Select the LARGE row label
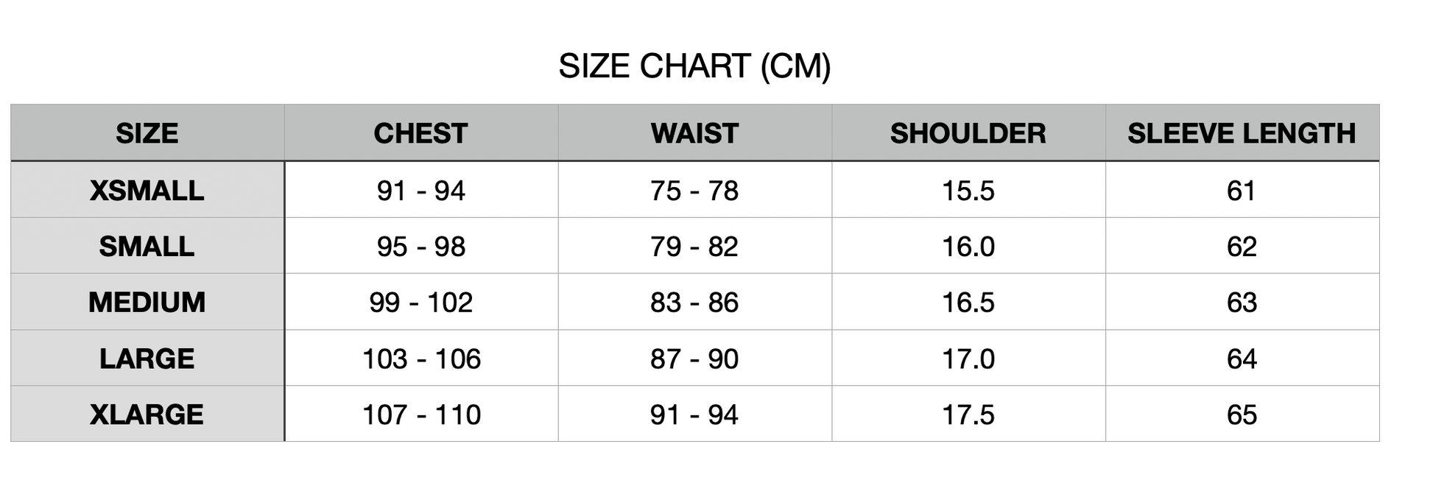Screen dimensions: 1433x483 (147, 359)
